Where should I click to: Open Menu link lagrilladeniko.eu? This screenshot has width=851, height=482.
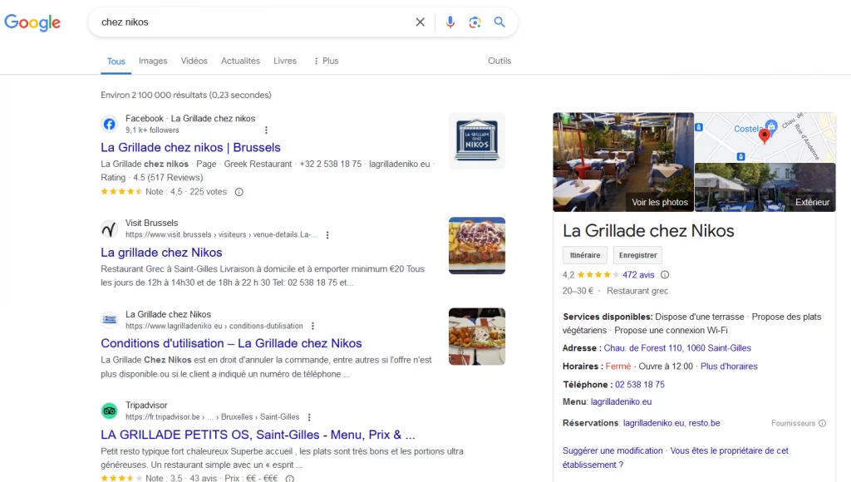[x=621, y=401]
